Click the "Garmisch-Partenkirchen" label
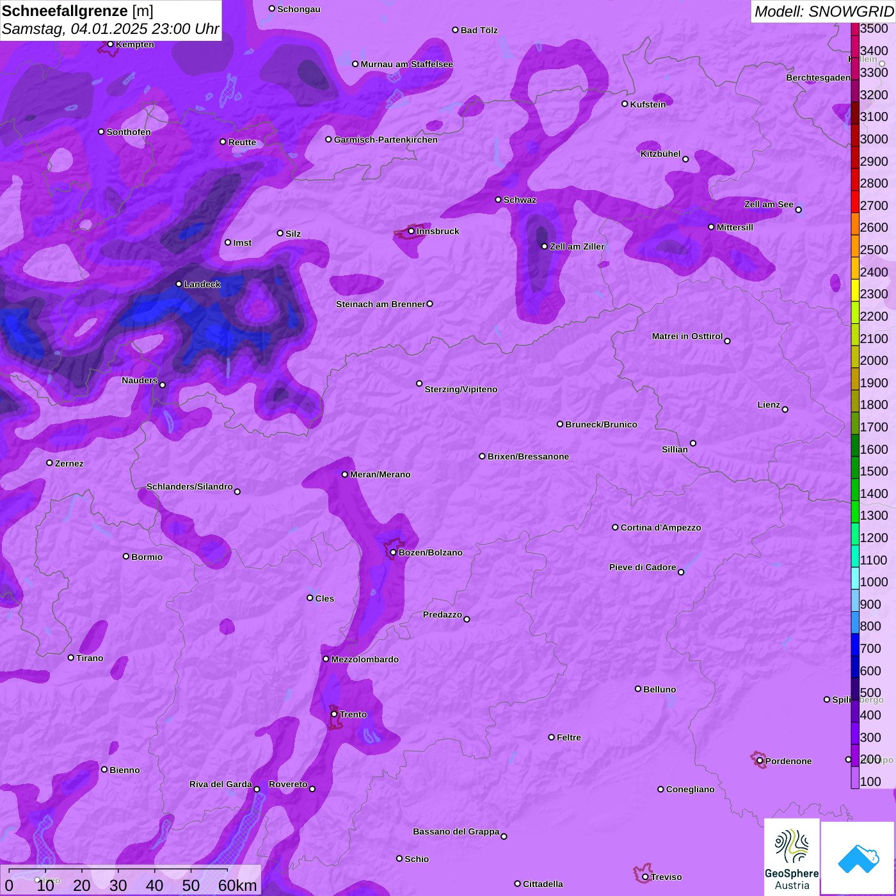 [x=386, y=140]
